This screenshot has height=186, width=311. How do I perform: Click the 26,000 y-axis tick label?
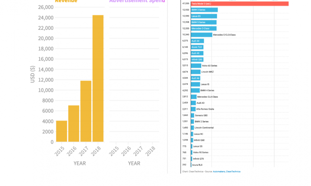point(46,7)
